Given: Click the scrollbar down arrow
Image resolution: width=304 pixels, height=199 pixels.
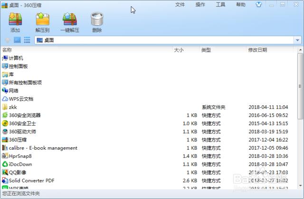Looking at the screenshot, I should pos(300,186).
